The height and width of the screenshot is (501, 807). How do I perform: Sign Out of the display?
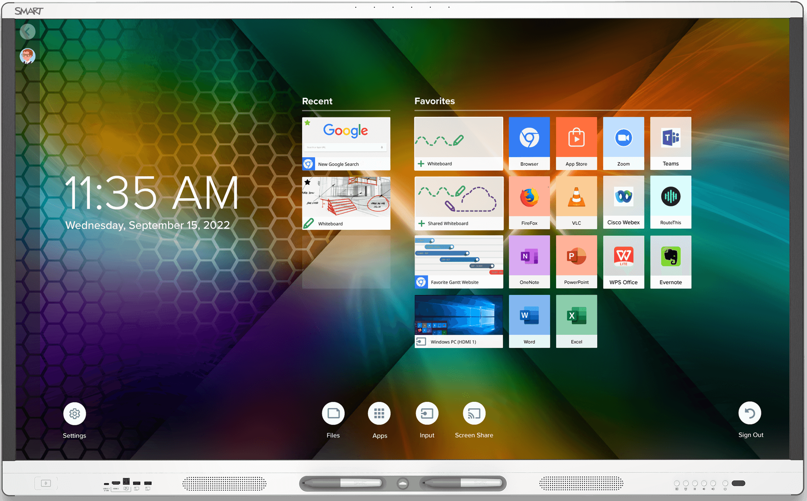[x=750, y=413]
